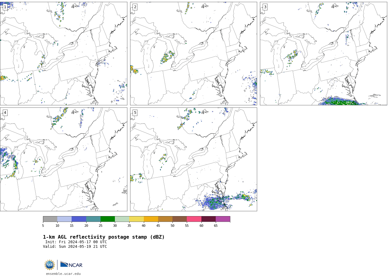390x277 pixels.
Task: Open ensemble member 2 map panel
Action: click(193, 54)
